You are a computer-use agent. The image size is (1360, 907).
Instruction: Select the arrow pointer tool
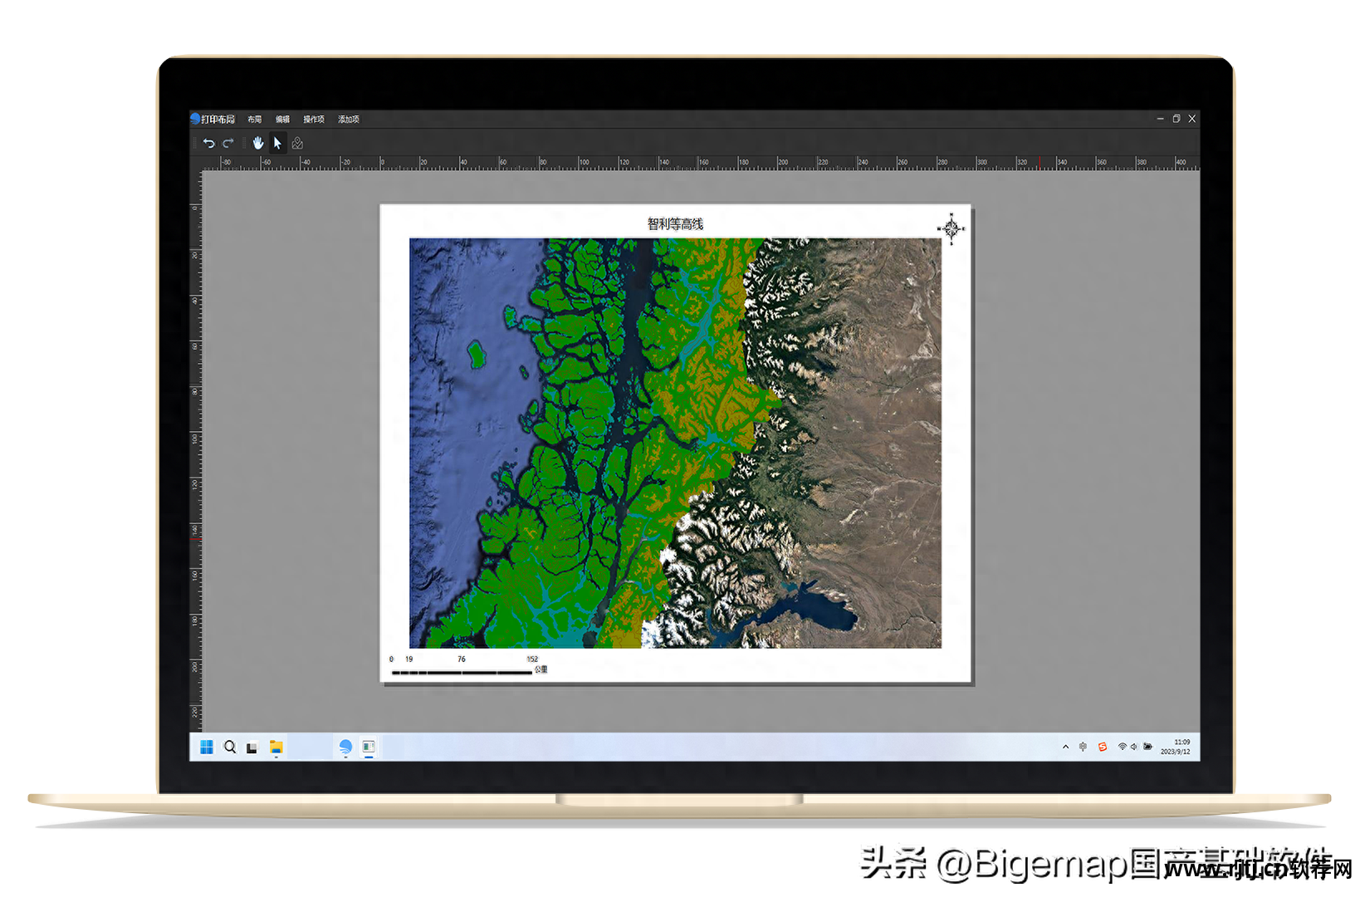[x=278, y=143]
